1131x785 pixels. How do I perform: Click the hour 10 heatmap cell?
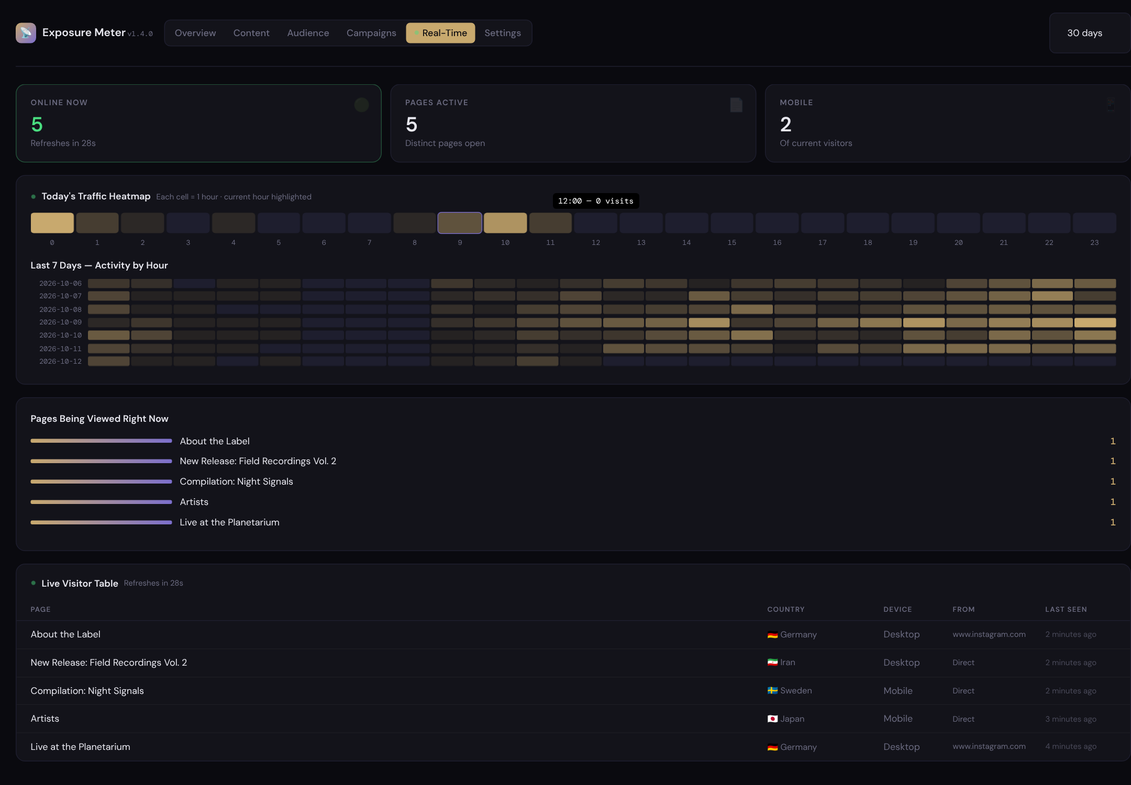[505, 223]
